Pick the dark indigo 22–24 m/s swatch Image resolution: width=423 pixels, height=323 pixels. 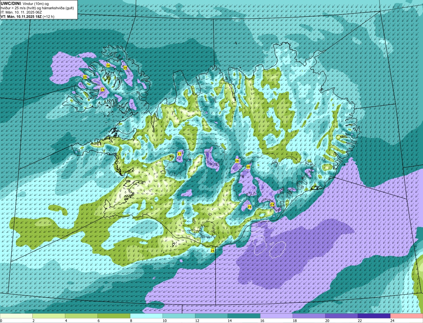(x=374, y=316)
